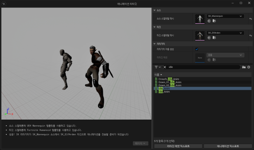
Task: Click the Unreal Engine logo icon
Action: pyautogui.click(x=4, y=4)
